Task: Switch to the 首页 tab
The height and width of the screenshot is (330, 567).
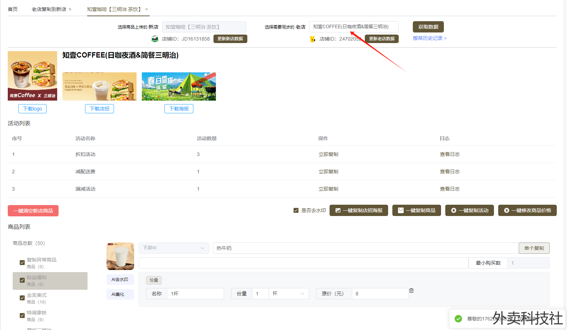Action: pos(13,9)
